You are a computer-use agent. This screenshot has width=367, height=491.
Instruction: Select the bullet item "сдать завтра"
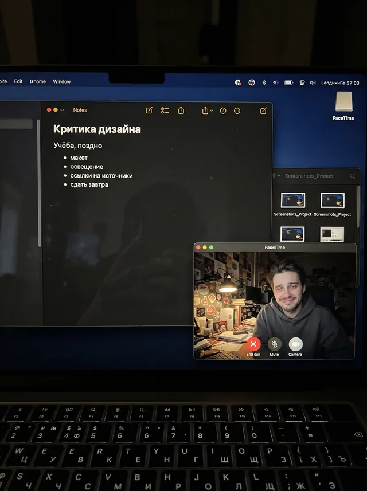(x=89, y=184)
